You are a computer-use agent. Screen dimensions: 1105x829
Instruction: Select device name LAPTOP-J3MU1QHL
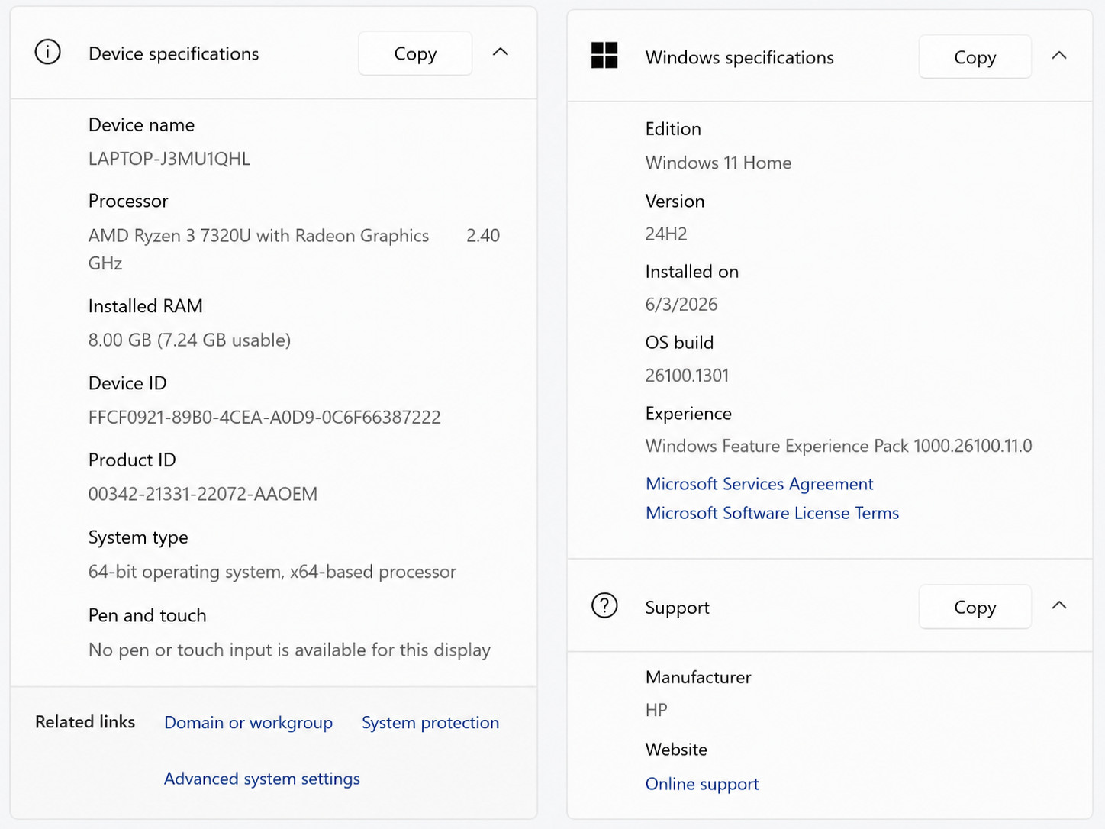click(x=169, y=159)
